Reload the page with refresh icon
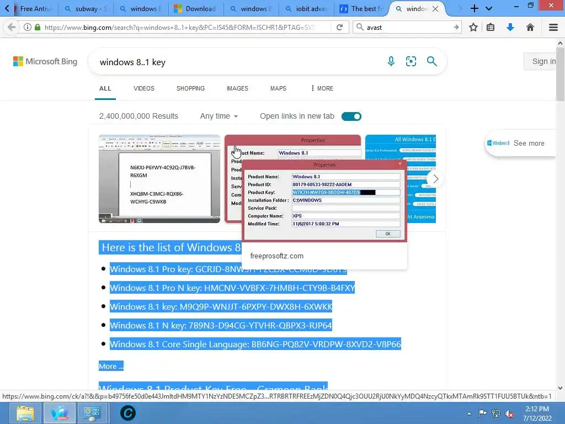565x424 pixels. click(339, 28)
